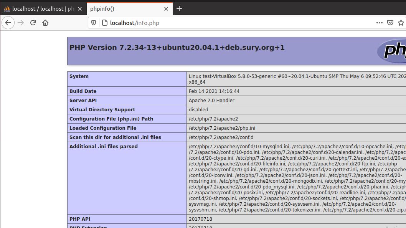Click the Apache 2.0 Handler value
This screenshot has height=228, width=406.
211,101
